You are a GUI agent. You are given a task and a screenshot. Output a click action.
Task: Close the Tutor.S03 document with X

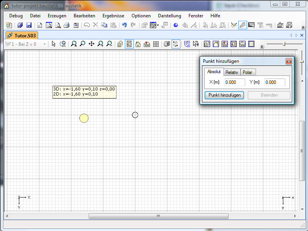point(302,35)
